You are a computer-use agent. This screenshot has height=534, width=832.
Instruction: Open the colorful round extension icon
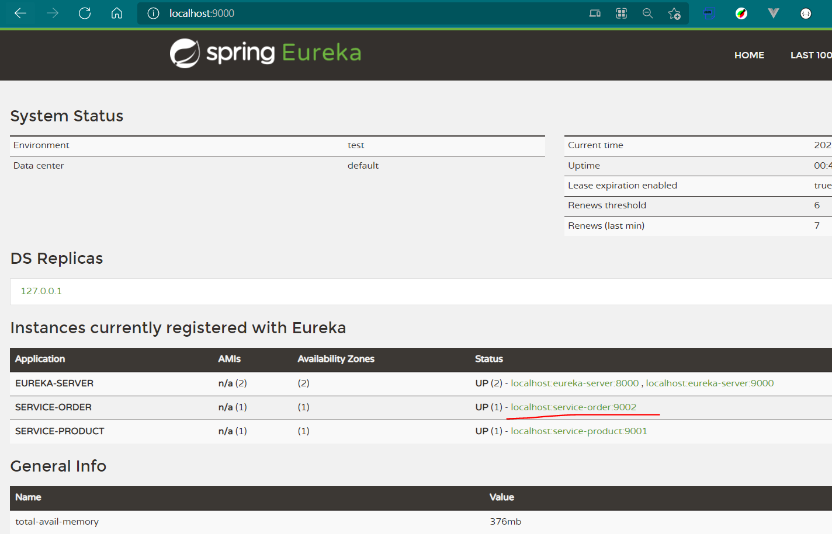pyautogui.click(x=741, y=13)
